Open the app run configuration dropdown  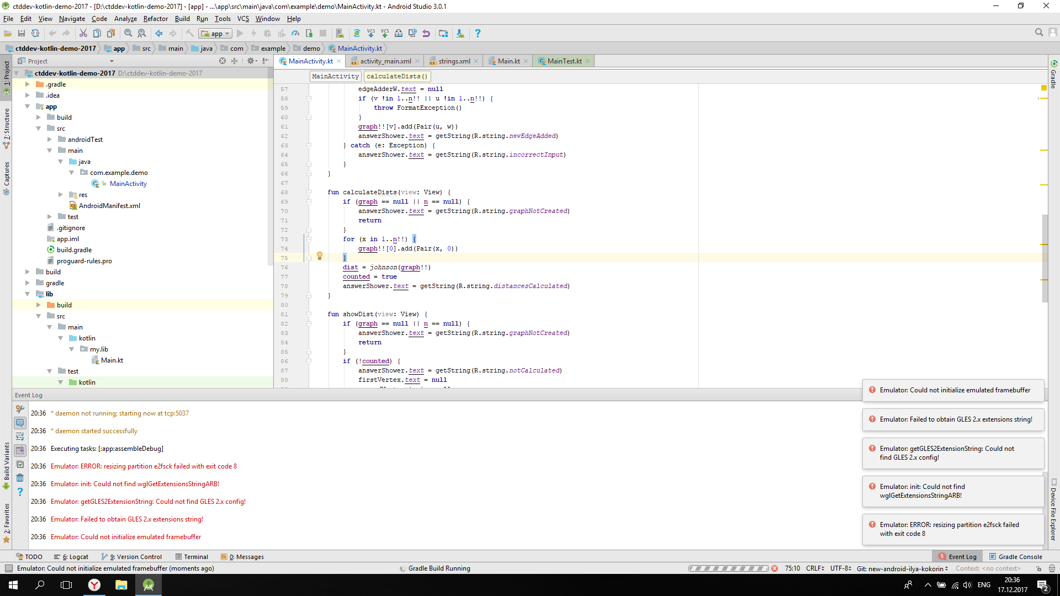point(215,34)
